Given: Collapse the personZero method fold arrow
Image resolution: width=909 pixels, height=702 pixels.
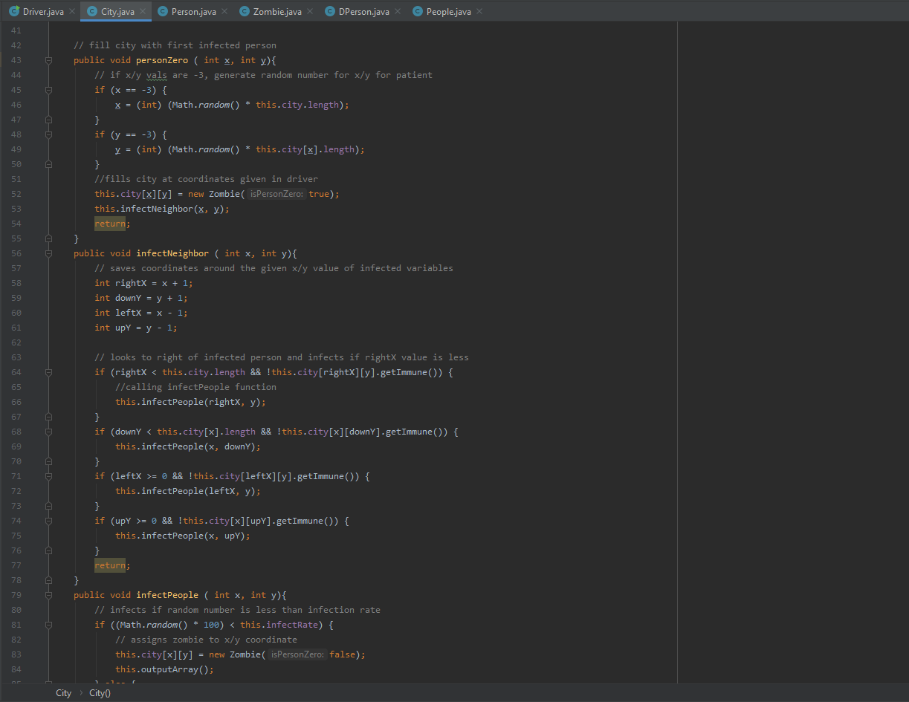Looking at the screenshot, I should (48, 60).
